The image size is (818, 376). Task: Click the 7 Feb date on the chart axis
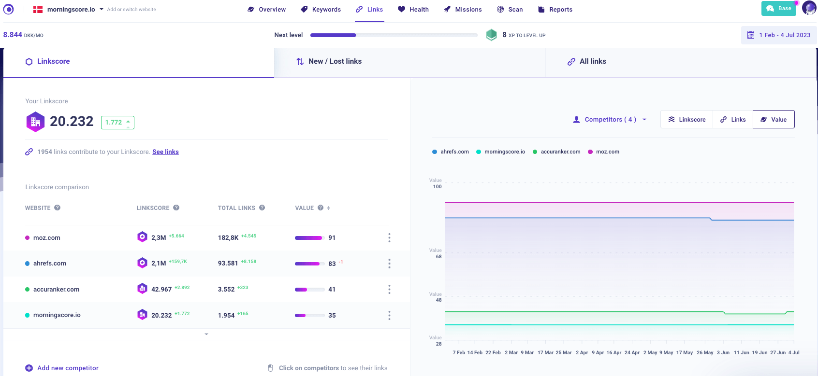pyautogui.click(x=459, y=352)
